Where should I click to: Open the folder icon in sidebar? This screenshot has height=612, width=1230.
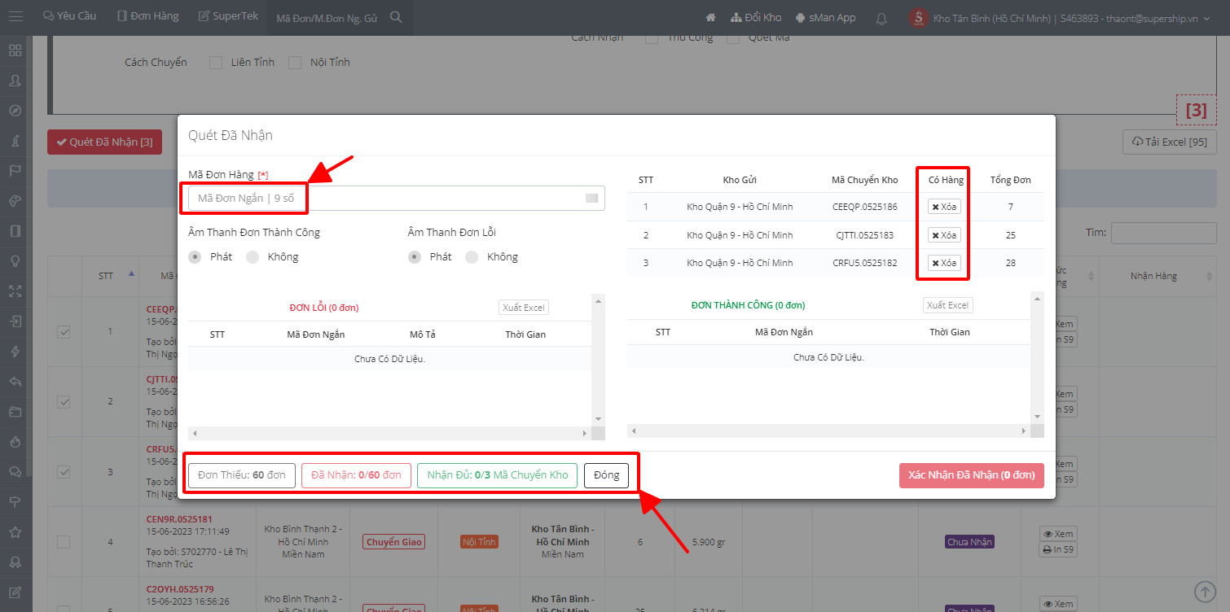pos(15,412)
